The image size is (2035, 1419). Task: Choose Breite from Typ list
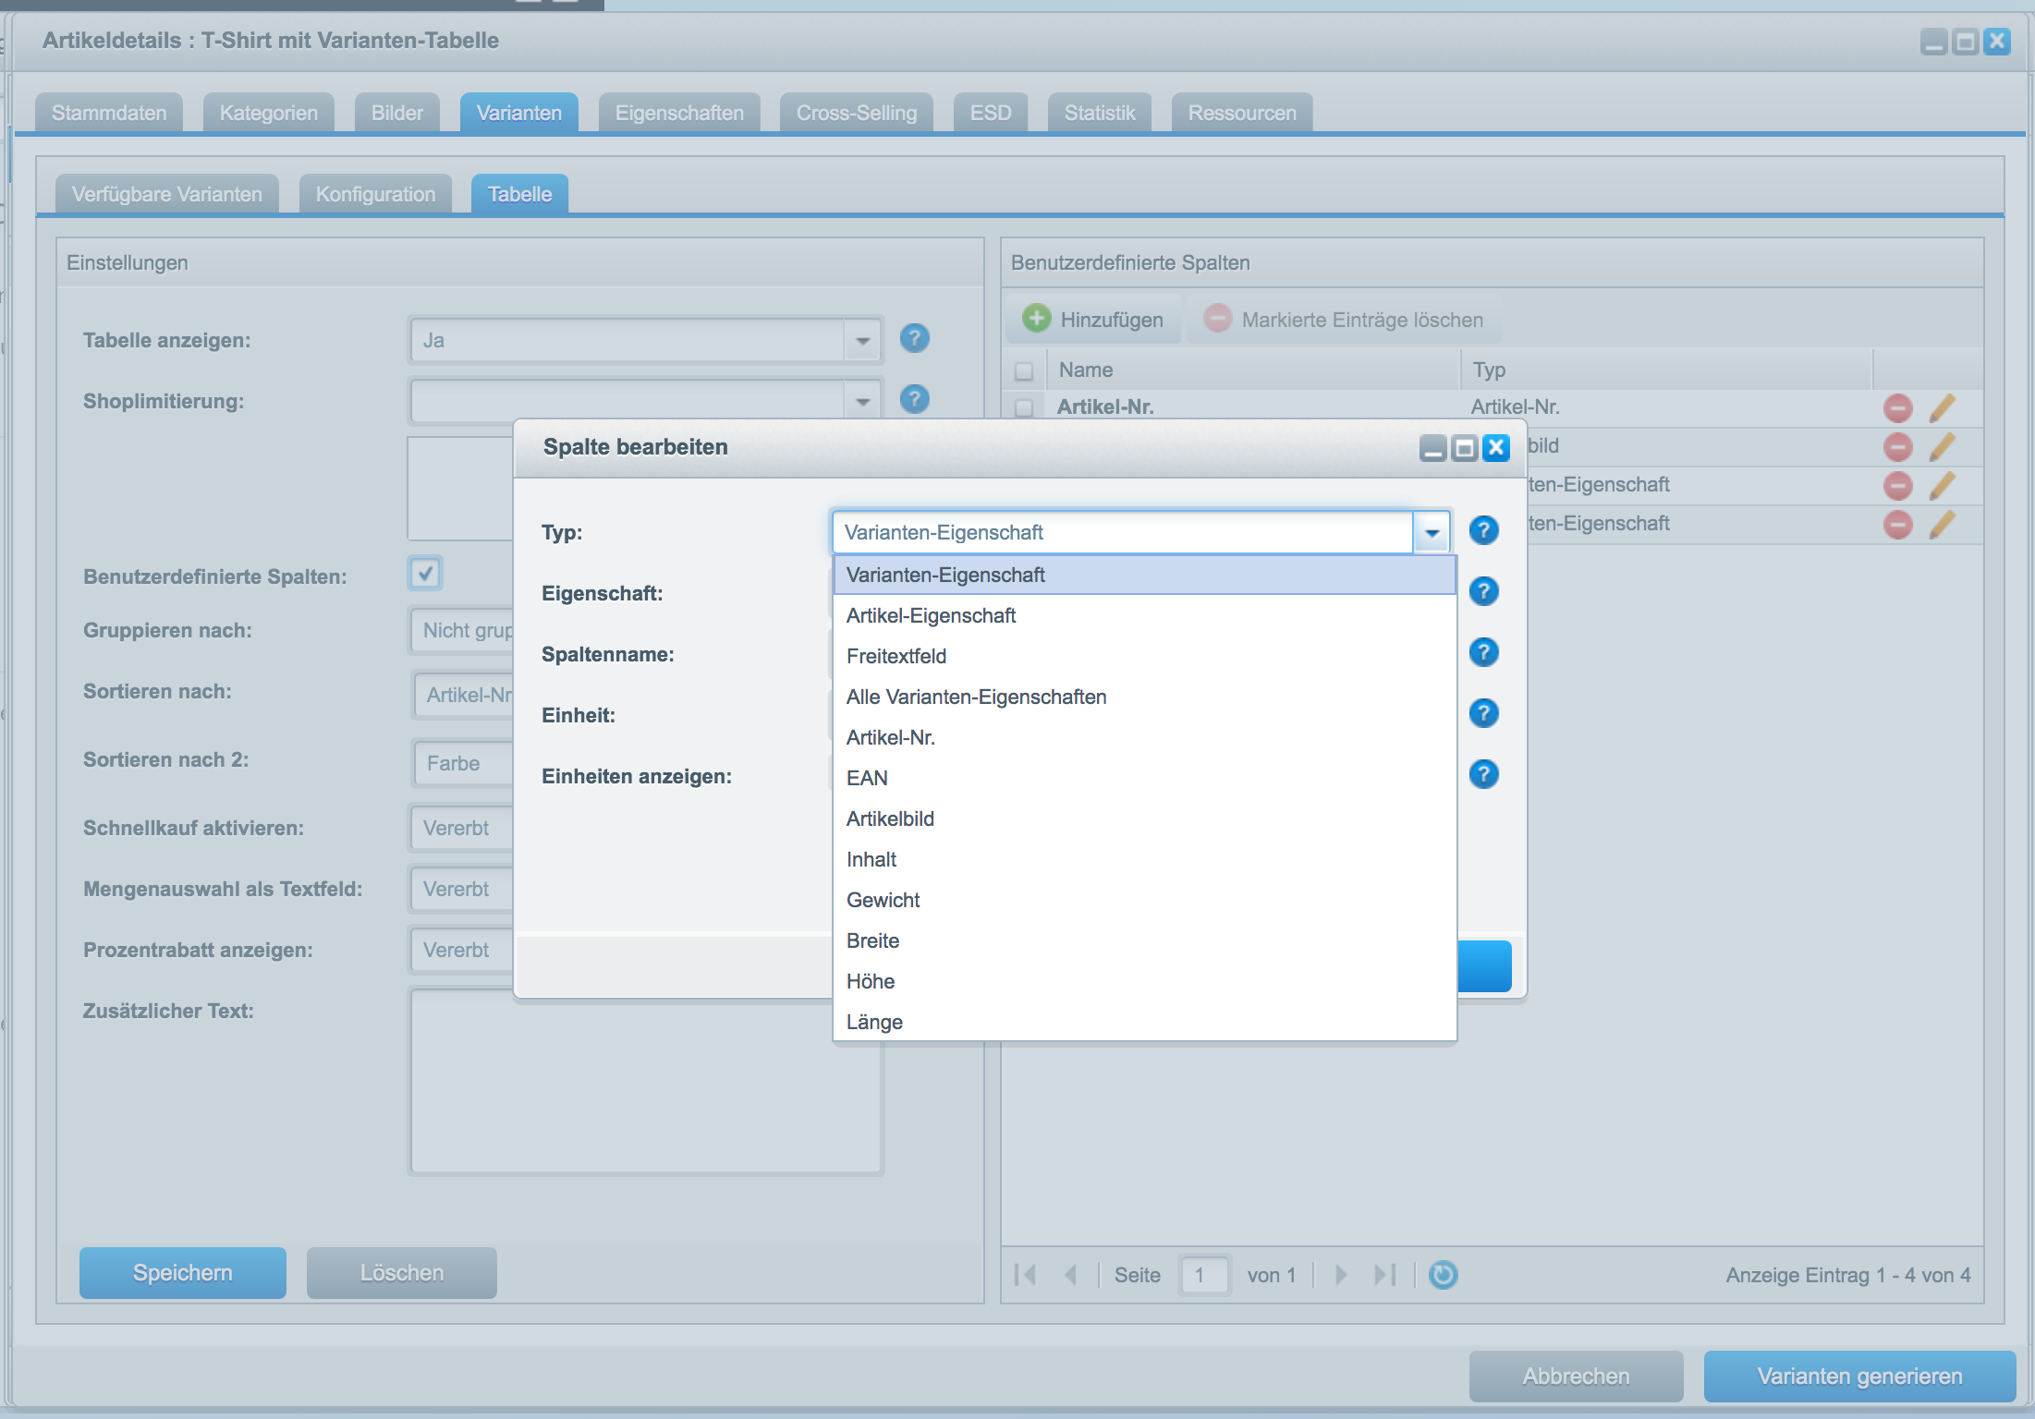pyautogui.click(x=1144, y=940)
